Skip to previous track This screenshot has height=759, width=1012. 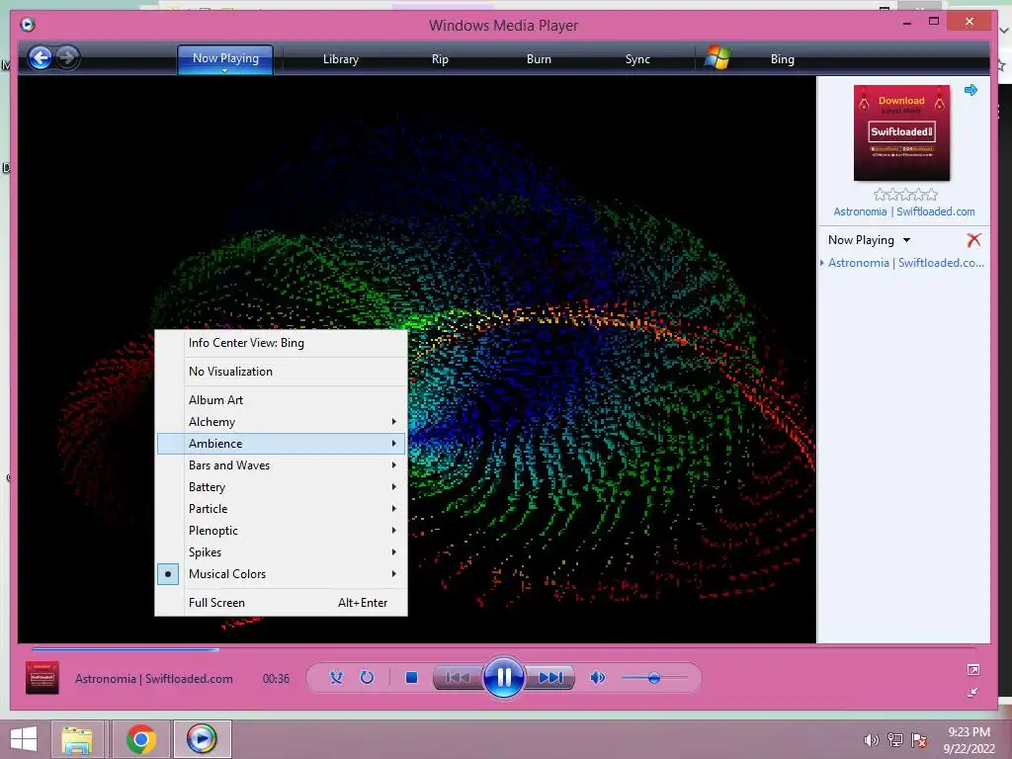(458, 678)
